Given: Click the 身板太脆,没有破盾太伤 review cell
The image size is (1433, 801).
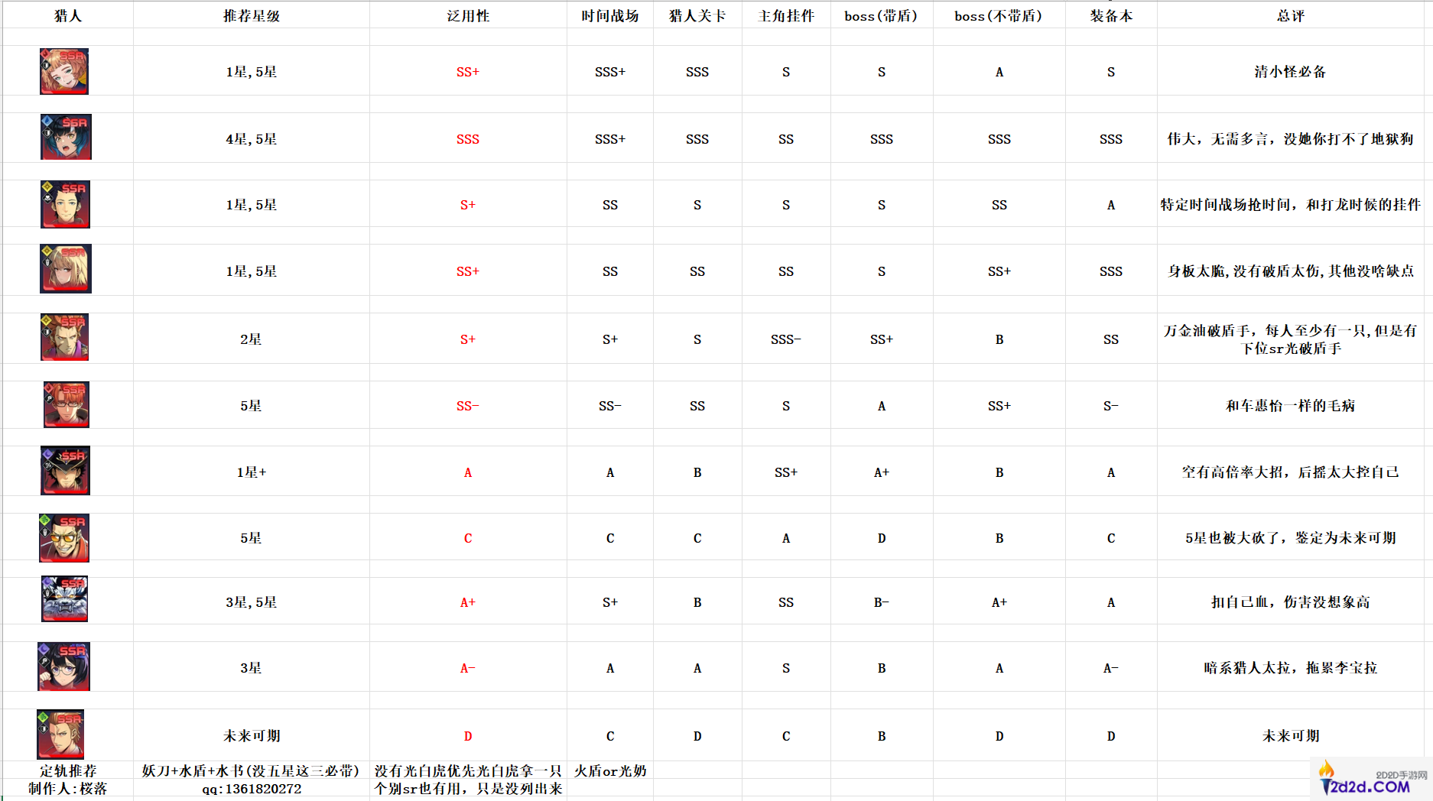Looking at the screenshot, I should point(1291,271).
